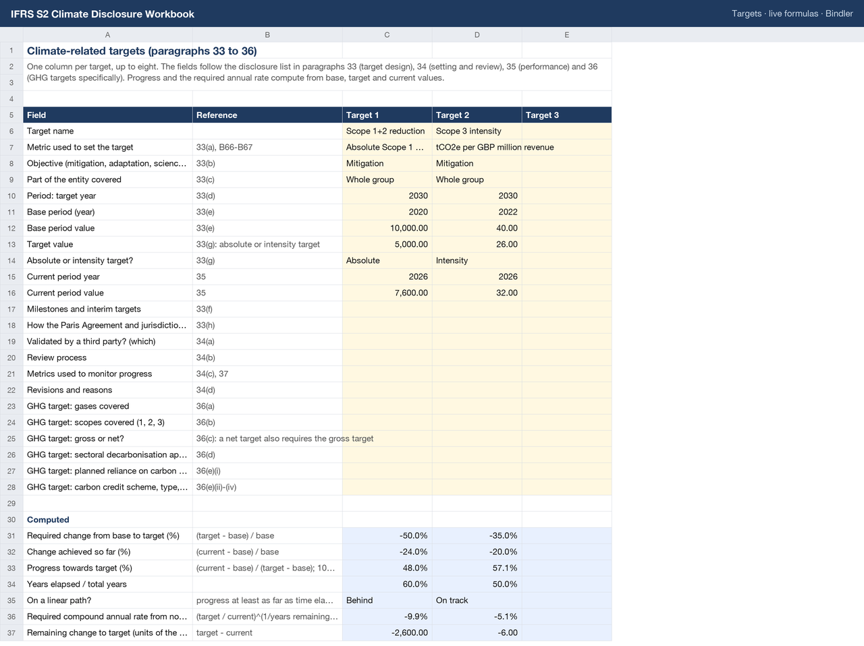
Task: Select the '60.0%' years elapsed cell
Action: click(387, 585)
